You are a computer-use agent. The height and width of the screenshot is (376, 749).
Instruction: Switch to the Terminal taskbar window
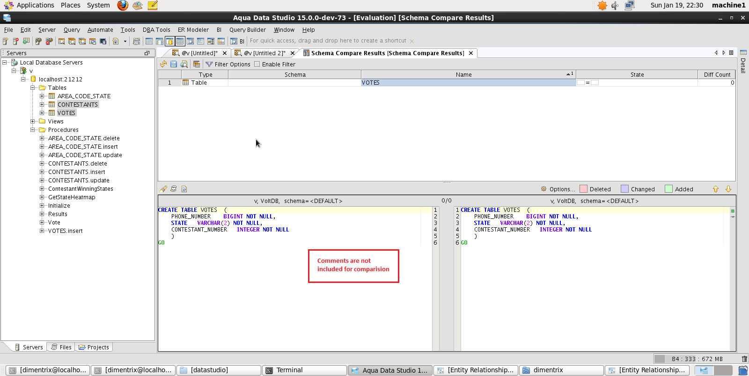coord(304,370)
